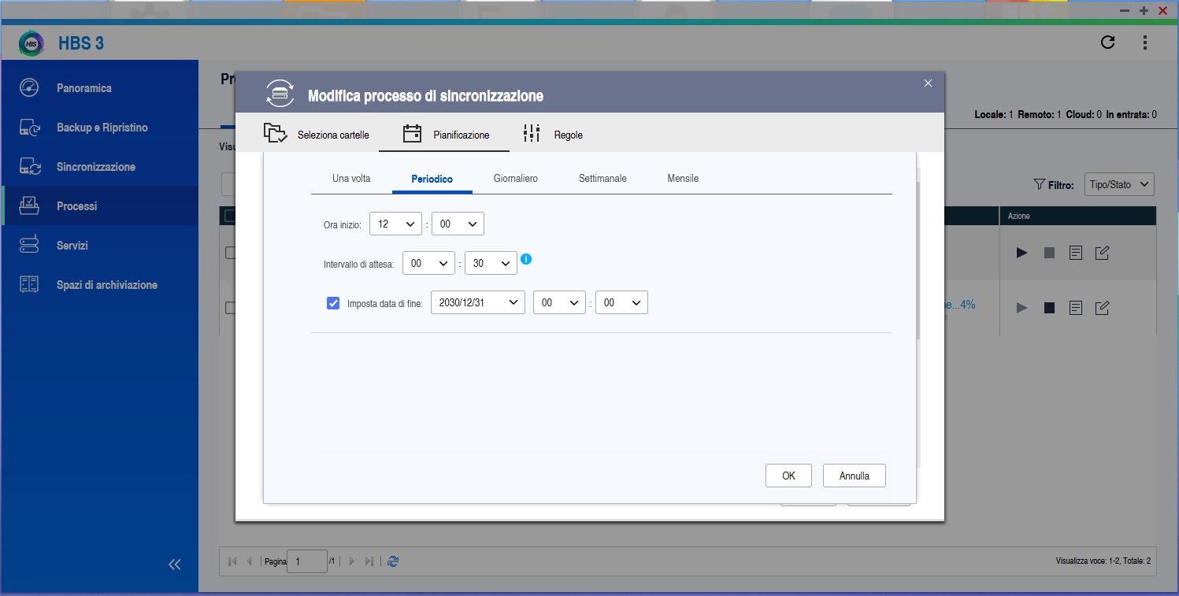Click the refresh icon in the HBS header
Screen dimensions: 1179x596
[1107, 43]
